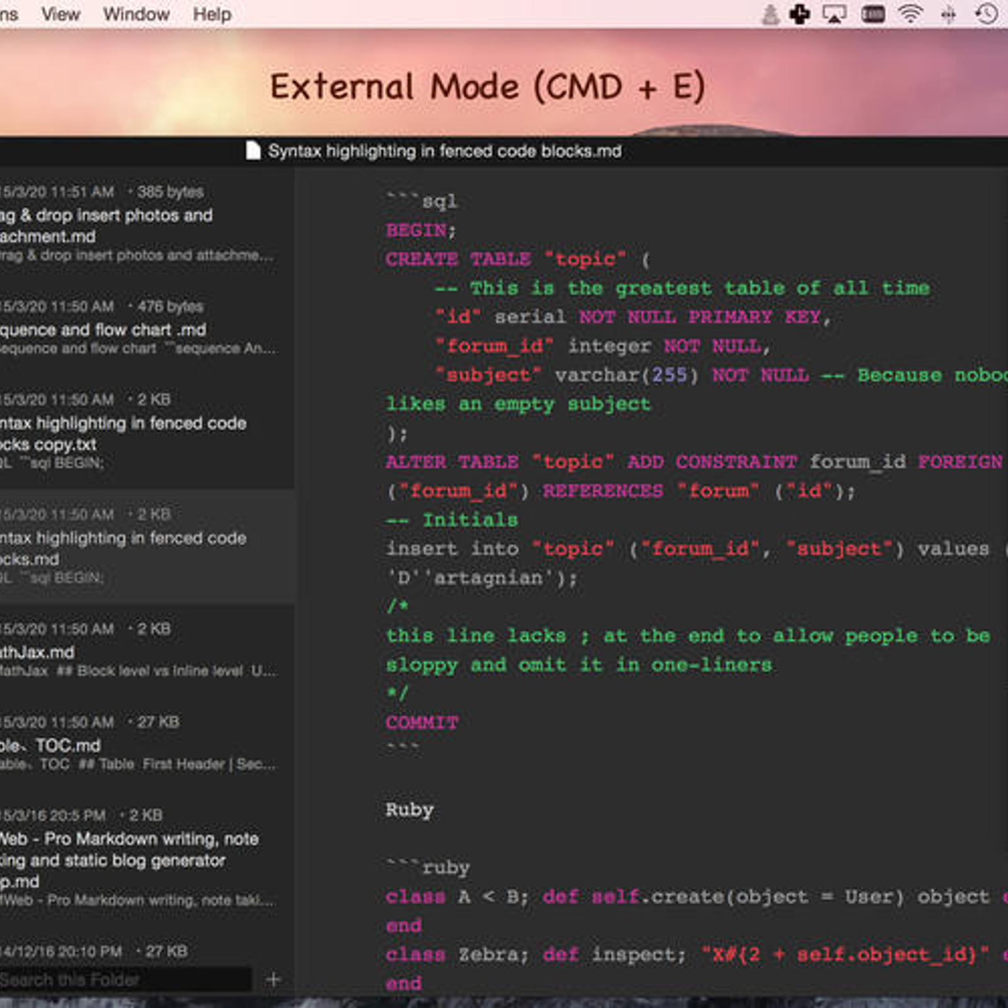Click the ```ruby fence line
This screenshot has width=1008, height=1008.
[x=428, y=868]
